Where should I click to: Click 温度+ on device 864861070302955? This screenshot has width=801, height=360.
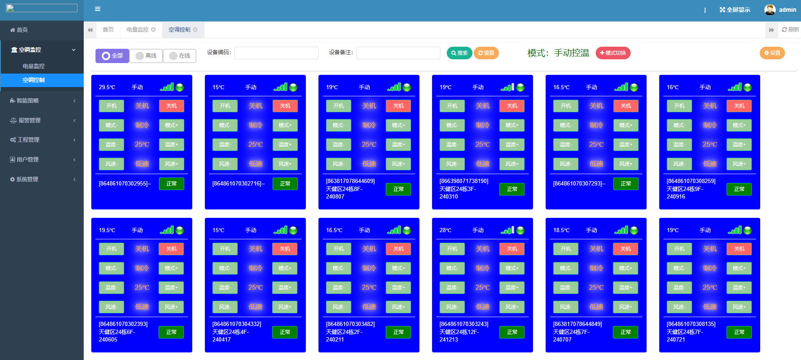(171, 145)
